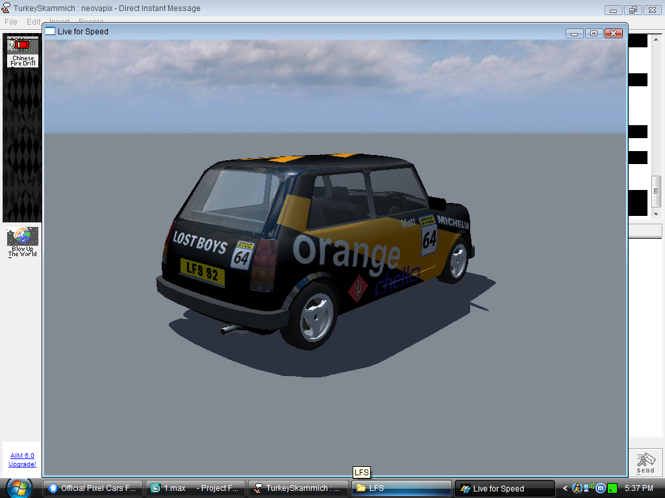
Task: Click the Send button in the AIM window
Action: tap(646, 463)
